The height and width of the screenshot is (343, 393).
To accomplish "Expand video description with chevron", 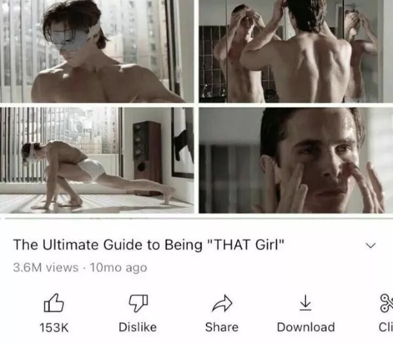I will (371, 245).
